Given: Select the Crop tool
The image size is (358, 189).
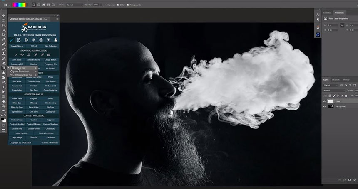Looking at the screenshot, I should [x=3, y=34].
